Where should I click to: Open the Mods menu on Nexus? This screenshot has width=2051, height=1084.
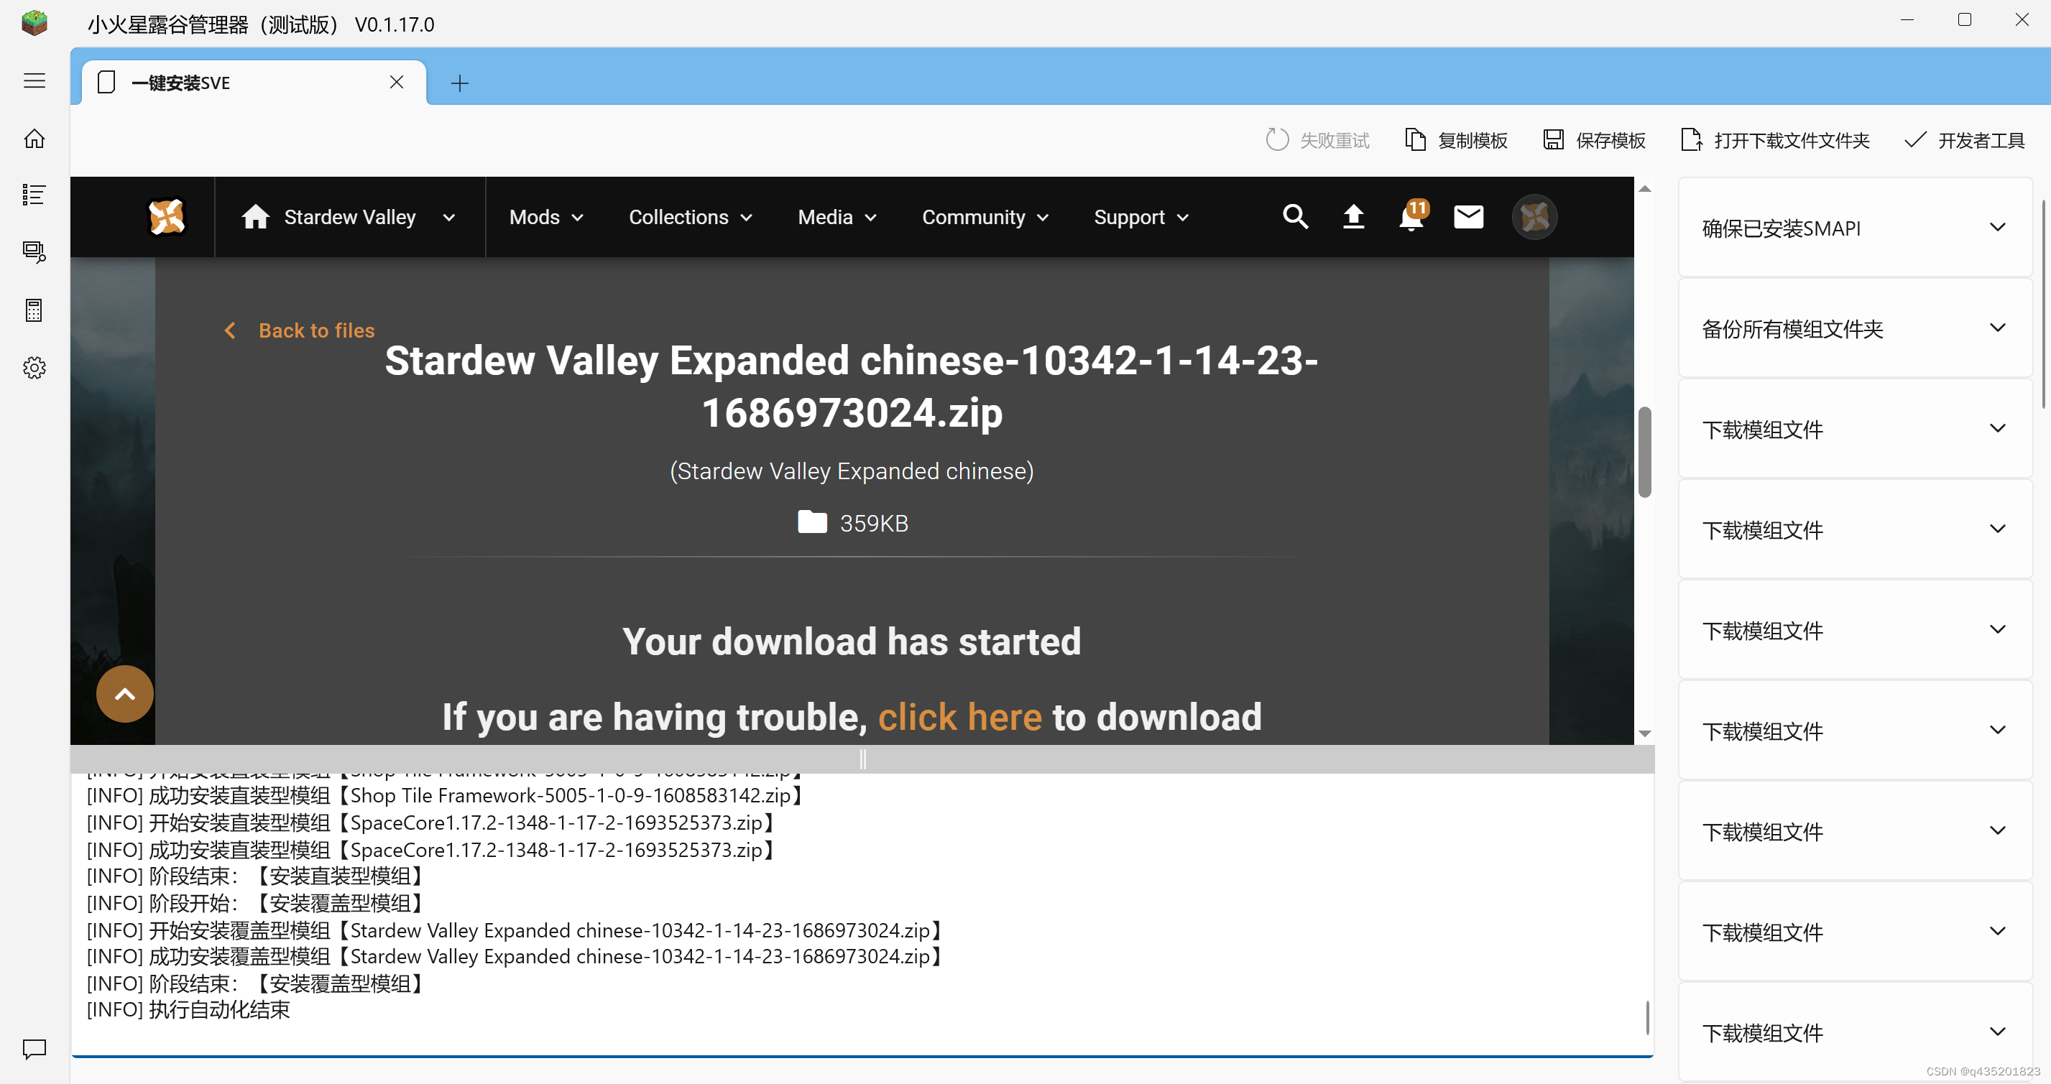click(x=546, y=217)
